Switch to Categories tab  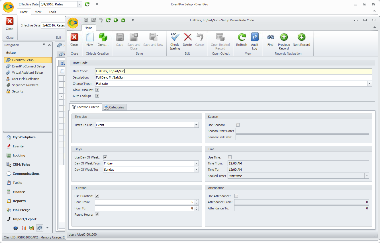click(114, 107)
